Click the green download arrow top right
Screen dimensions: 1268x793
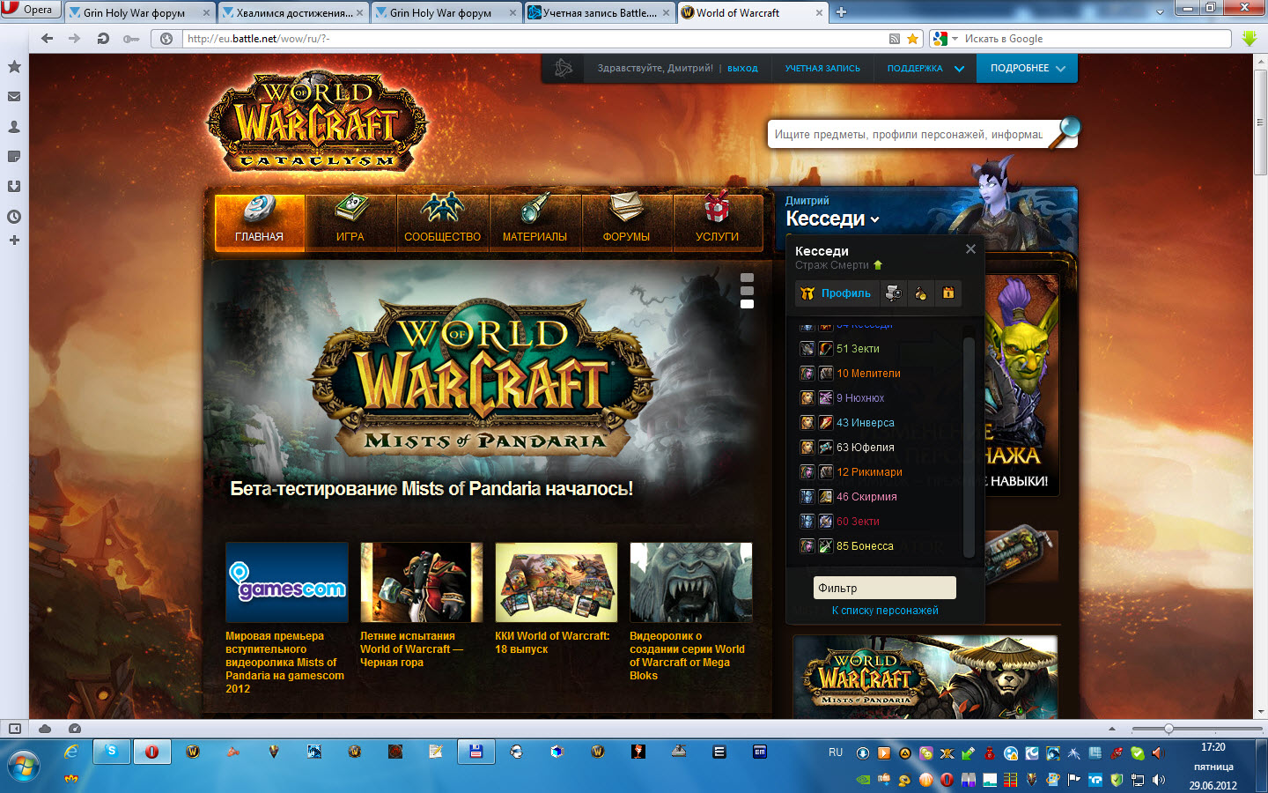click(x=1249, y=39)
